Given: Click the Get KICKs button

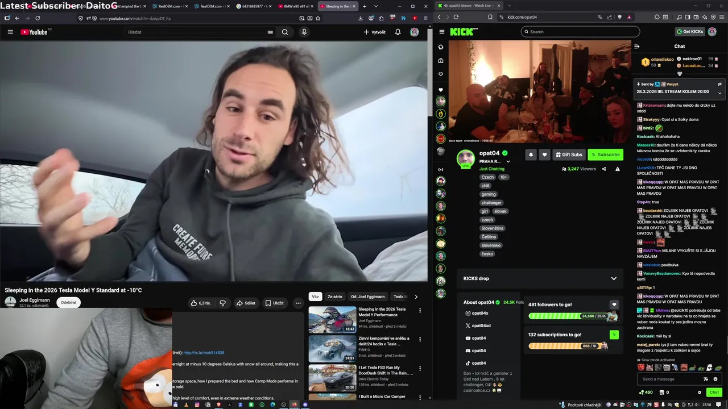Looking at the screenshot, I should coord(689,32).
